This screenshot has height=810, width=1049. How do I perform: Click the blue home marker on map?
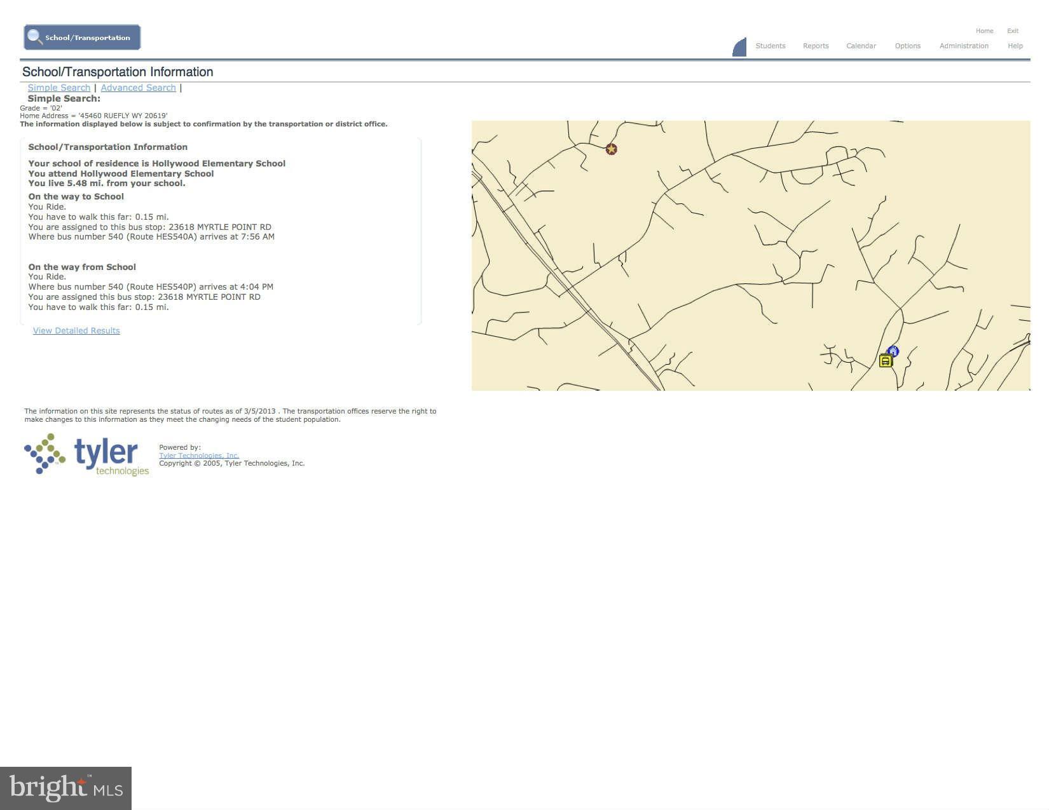pyautogui.click(x=893, y=351)
